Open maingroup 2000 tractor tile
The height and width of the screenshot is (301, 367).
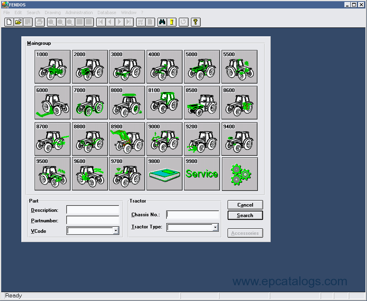tap(90, 67)
